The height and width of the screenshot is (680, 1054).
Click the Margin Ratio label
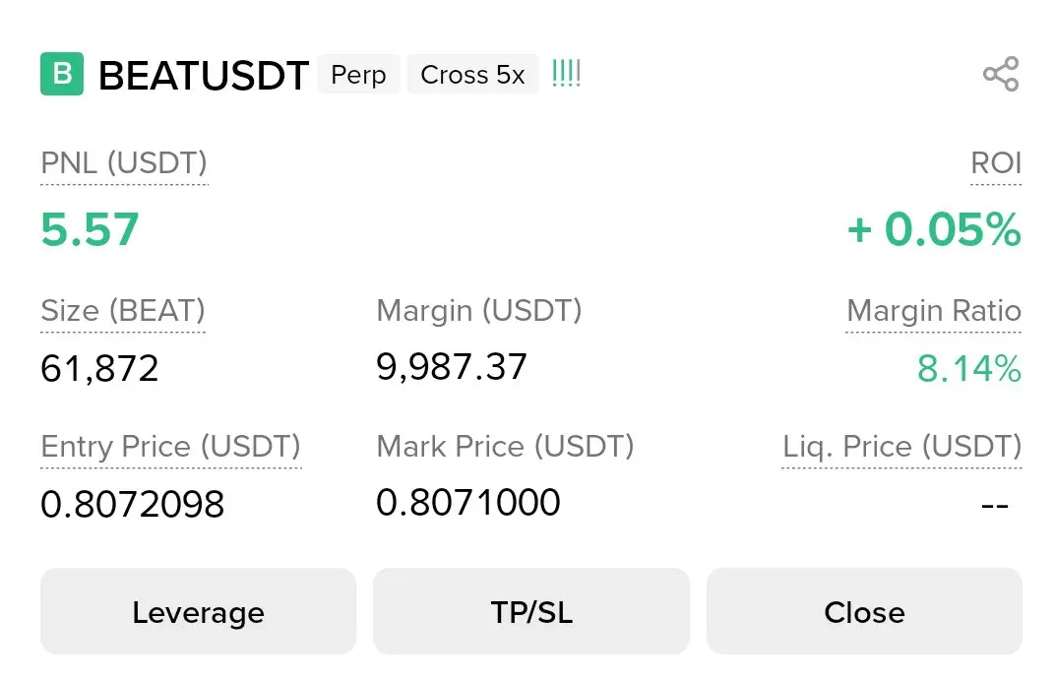tap(933, 311)
